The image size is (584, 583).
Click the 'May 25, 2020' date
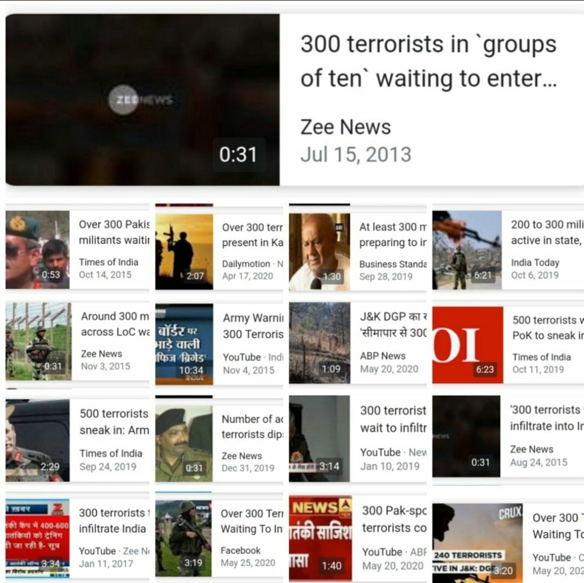click(248, 562)
